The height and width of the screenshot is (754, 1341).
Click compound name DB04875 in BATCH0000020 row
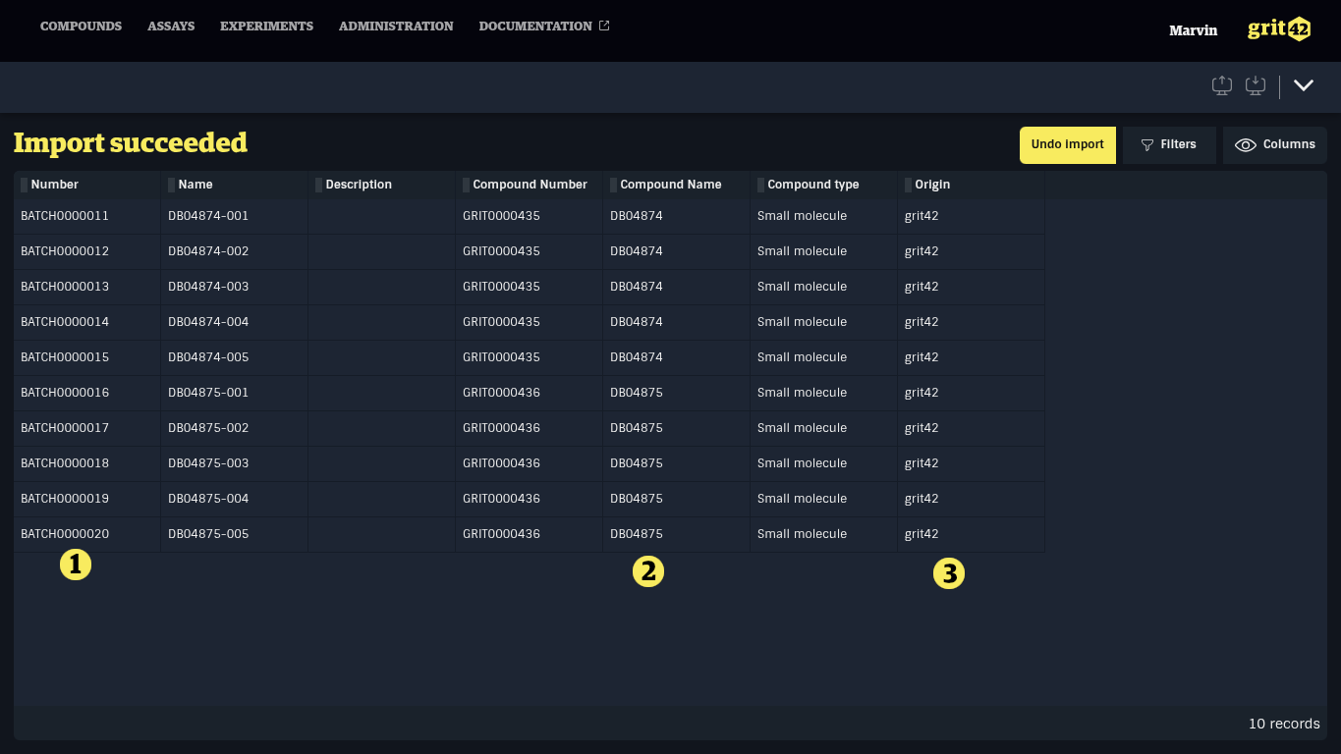tap(637, 534)
